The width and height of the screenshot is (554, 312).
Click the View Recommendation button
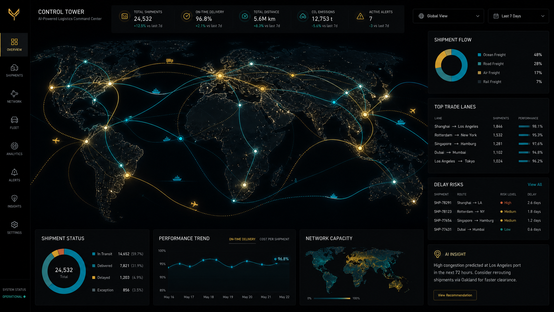coord(455,295)
